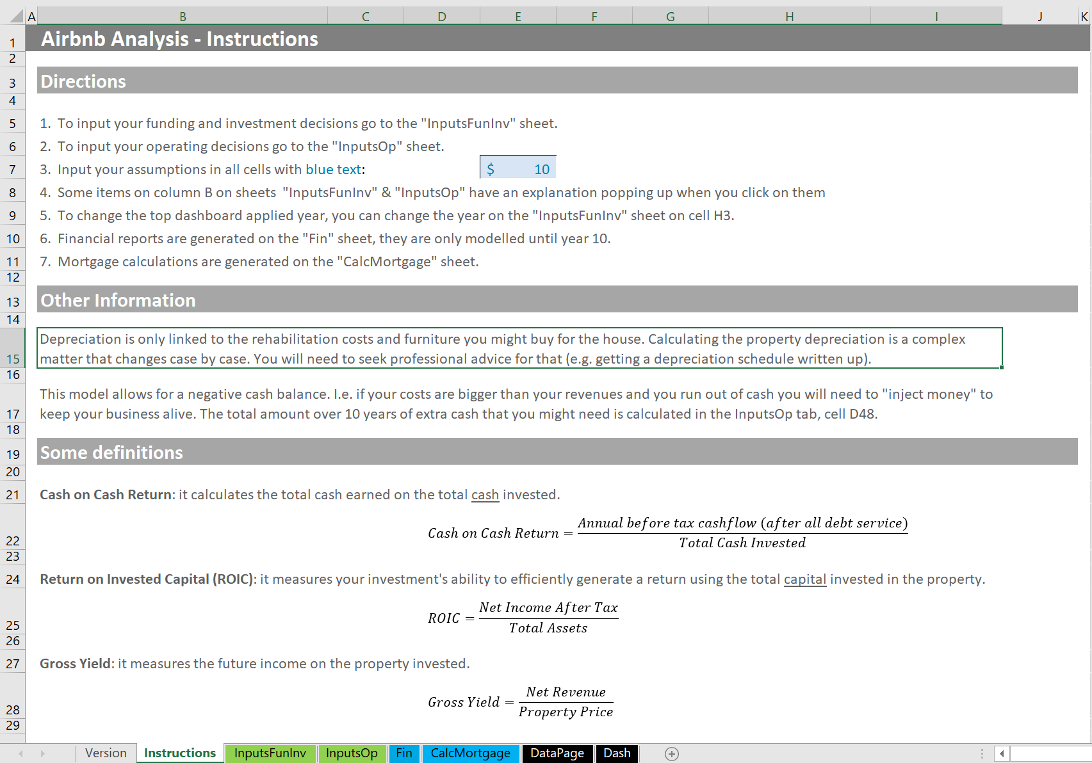Click the 'Directions' section heading
Image resolution: width=1092 pixels, height=763 pixels.
[x=83, y=81]
